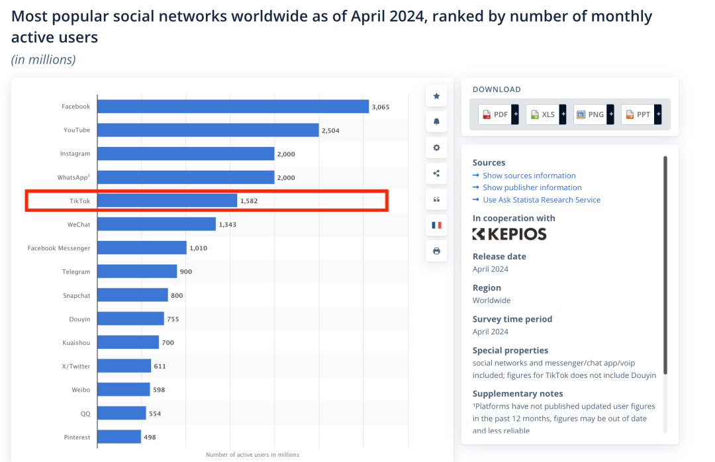Click the TikTok bar in chart
The height and width of the screenshot is (462, 715).
(x=167, y=201)
